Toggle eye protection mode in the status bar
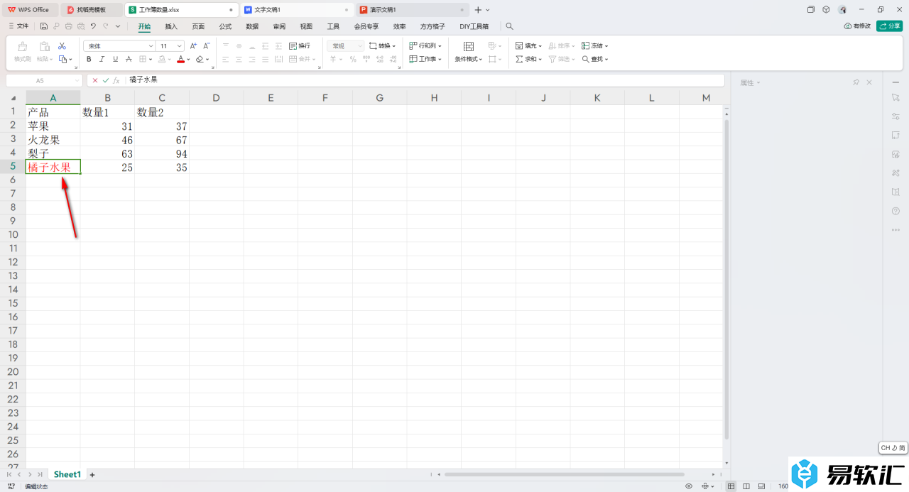 tap(689, 486)
